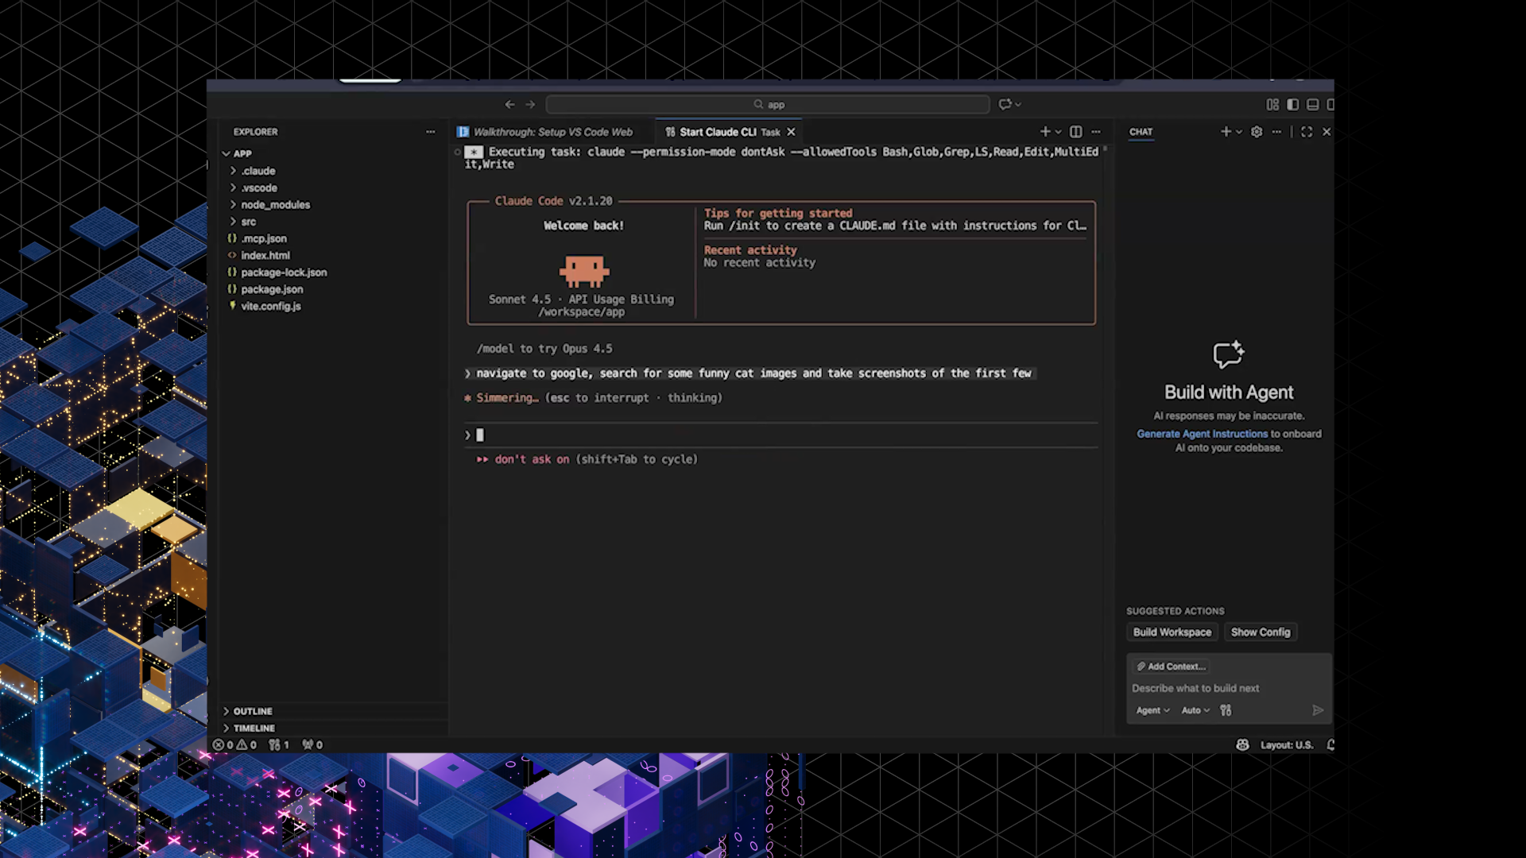
Task: Open the new chat dropdown chevron
Action: coord(1238,132)
